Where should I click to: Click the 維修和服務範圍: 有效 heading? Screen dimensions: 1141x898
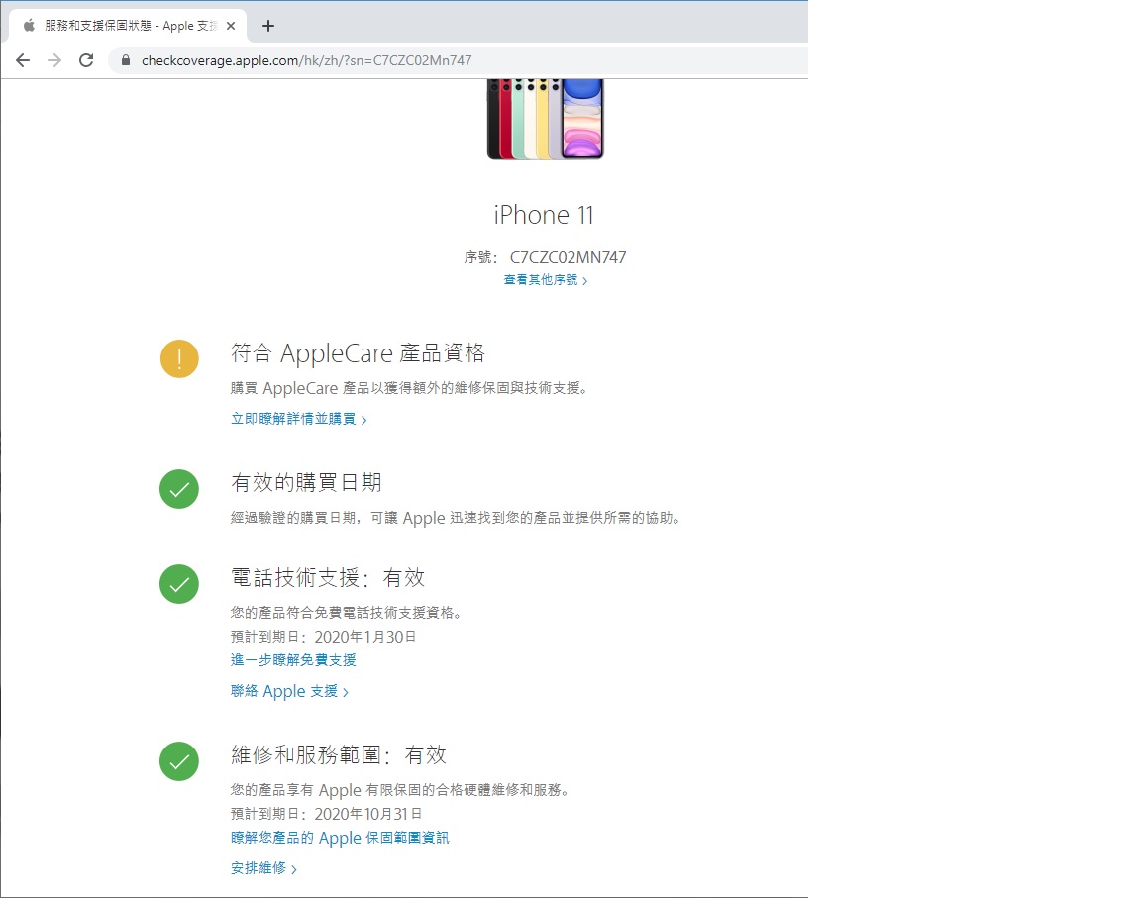(x=339, y=755)
